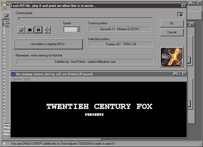This screenshot has width=203, height=147.
Task: Open the Control menu in the video window
Action: (x=16, y=79)
